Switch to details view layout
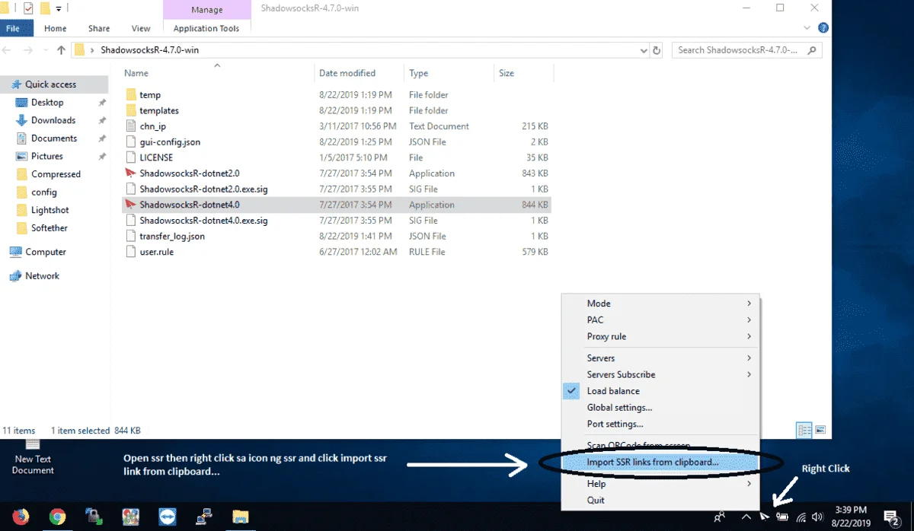The image size is (914, 531). 804,430
